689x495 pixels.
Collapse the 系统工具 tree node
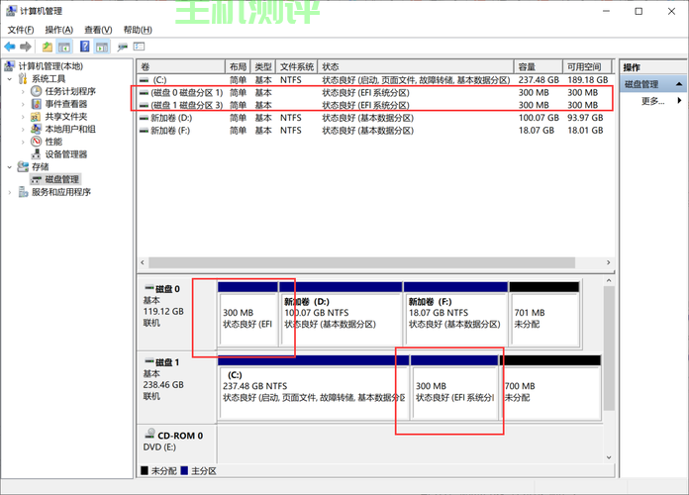click(x=11, y=79)
